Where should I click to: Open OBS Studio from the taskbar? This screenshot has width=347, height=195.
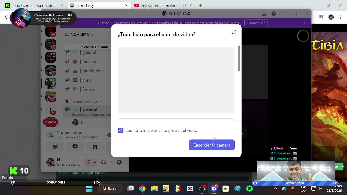[202, 188]
